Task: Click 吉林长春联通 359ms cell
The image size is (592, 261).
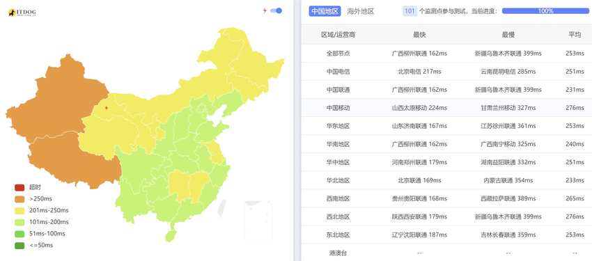Action: (x=508, y=235)
